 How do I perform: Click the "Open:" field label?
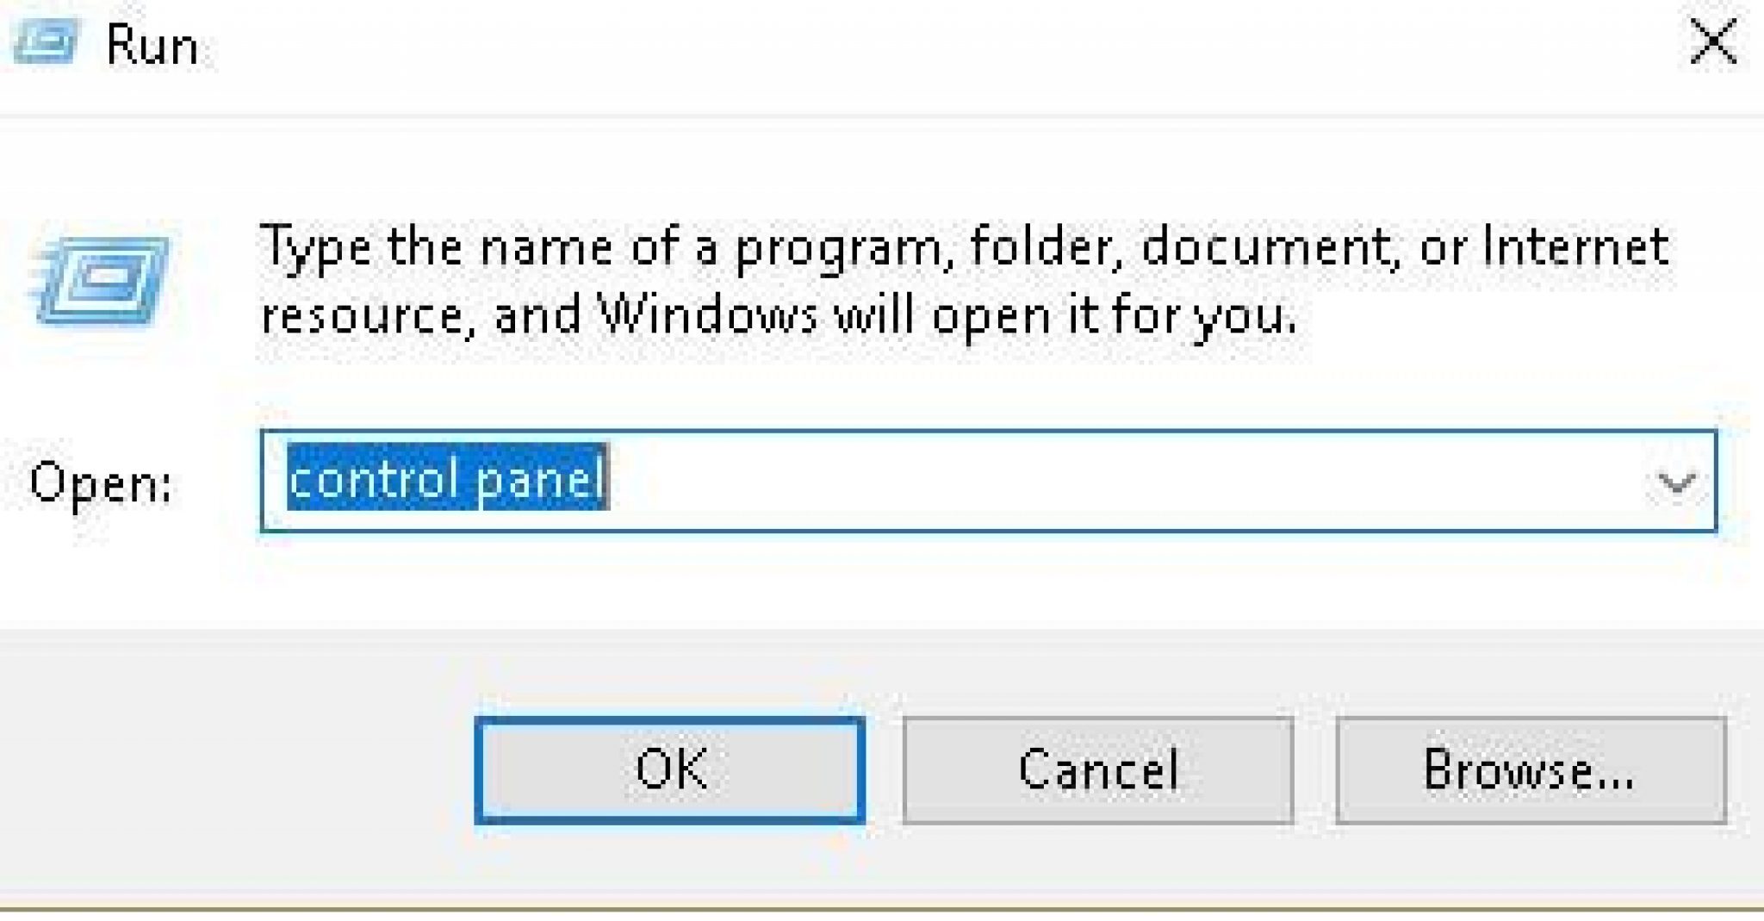coord(102,482)
